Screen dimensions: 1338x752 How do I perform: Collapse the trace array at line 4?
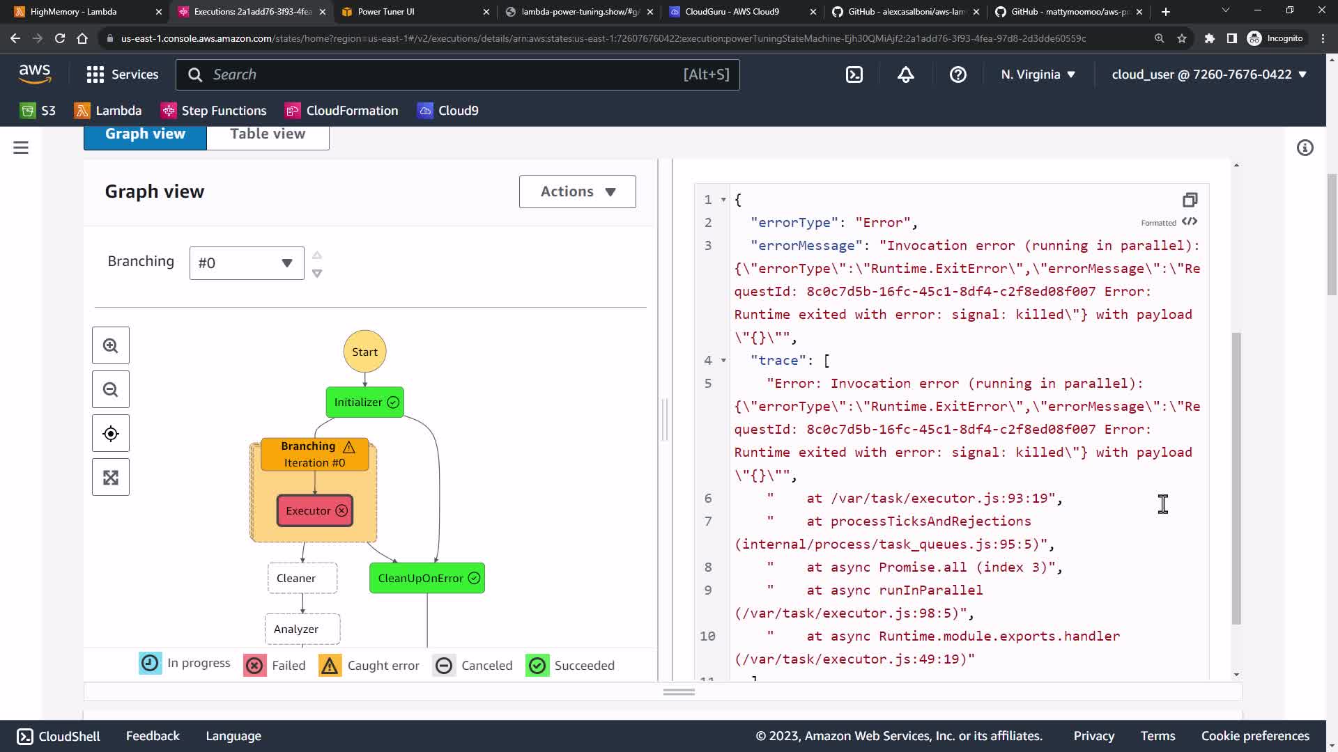click(x=723, y=361)
